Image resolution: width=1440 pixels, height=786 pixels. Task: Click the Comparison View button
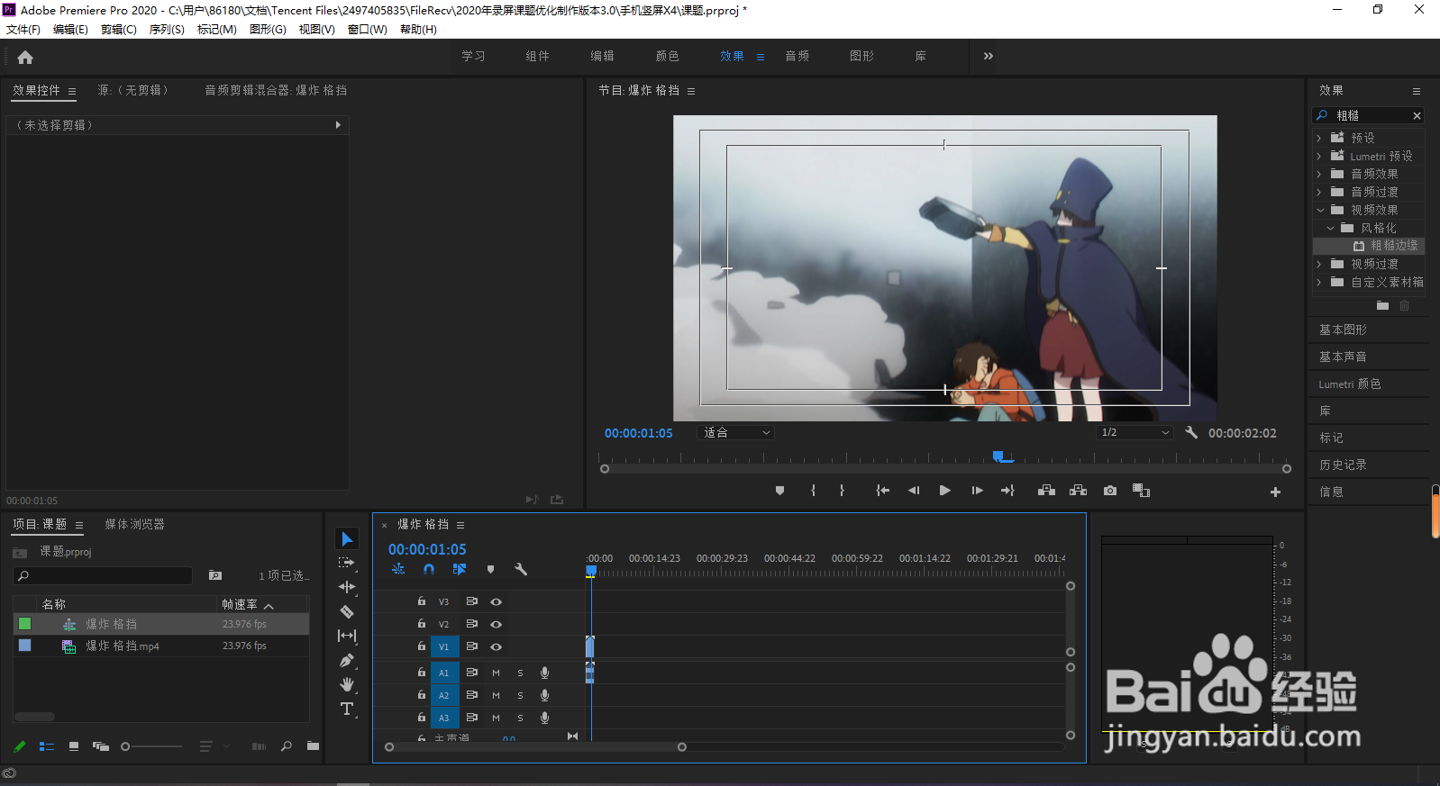tap(1141, 491)
